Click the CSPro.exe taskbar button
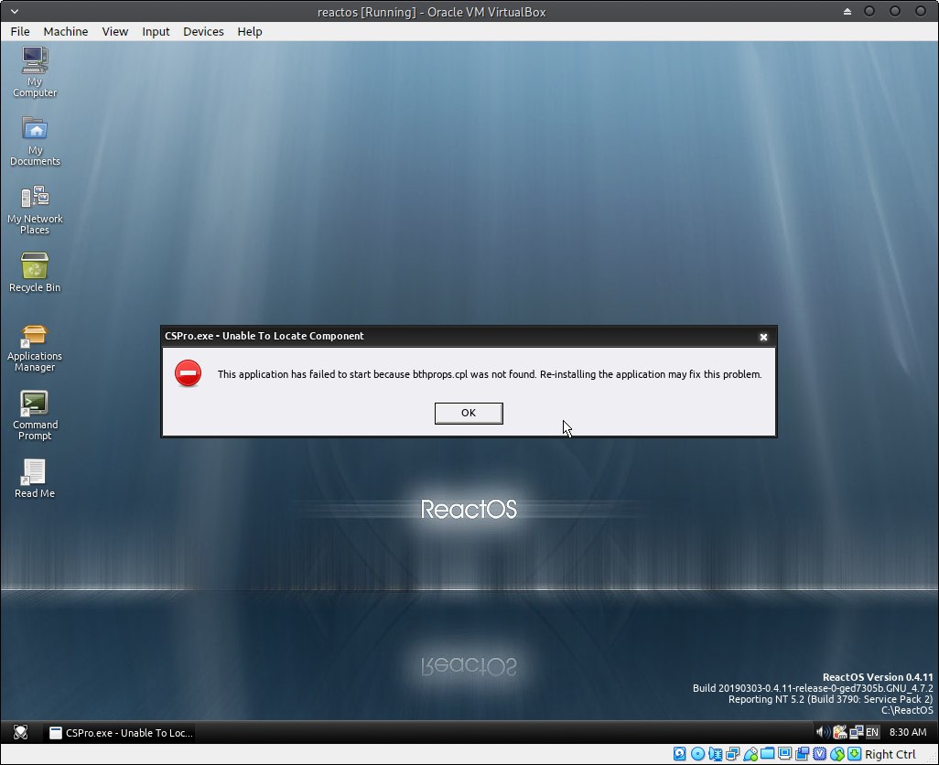The image size is (939, 765). click(121, 732)
